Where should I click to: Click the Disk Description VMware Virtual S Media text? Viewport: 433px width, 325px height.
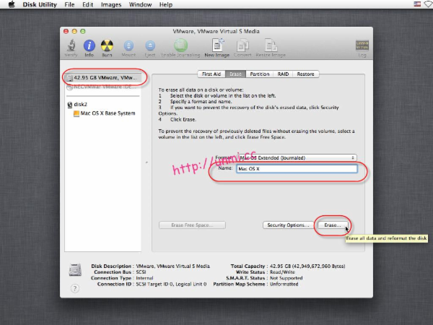coord(173,266)
